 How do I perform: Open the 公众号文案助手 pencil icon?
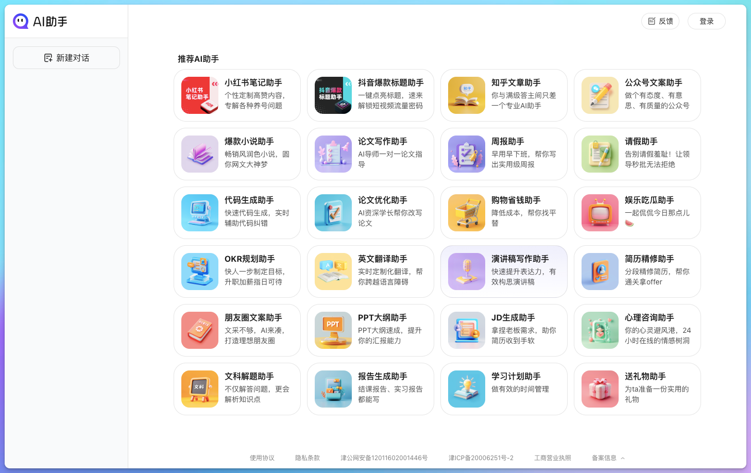pos(600,95)
